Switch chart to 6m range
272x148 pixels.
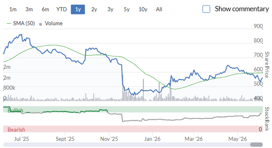(x=45, y=9)
